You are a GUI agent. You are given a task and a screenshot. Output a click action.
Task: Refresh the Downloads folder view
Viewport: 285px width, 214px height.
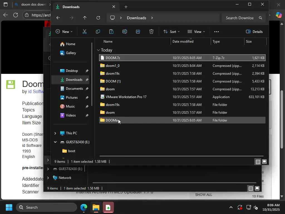click(x=98, y=18)
